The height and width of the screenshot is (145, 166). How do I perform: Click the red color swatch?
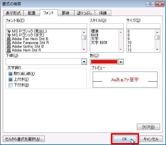tap(104, 62)
